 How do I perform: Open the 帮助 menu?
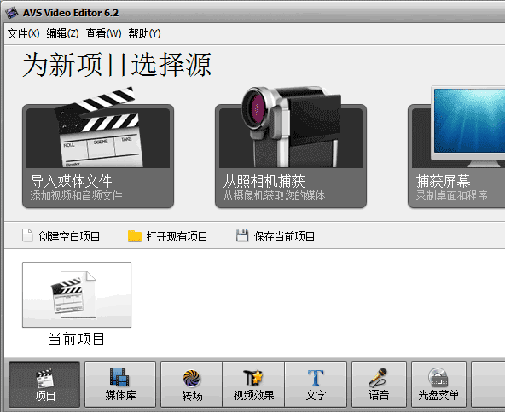pyautogui.click(x=144, y=33)
